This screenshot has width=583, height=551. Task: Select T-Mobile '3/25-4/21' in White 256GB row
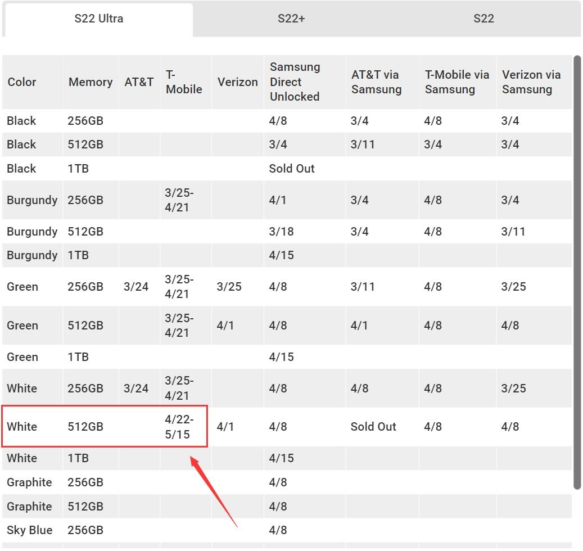(179, 388)
